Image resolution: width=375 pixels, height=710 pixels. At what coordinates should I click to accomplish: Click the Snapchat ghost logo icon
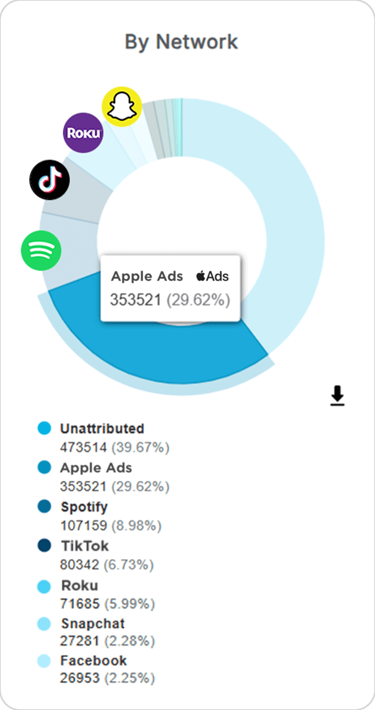click(x=122, y=107)
